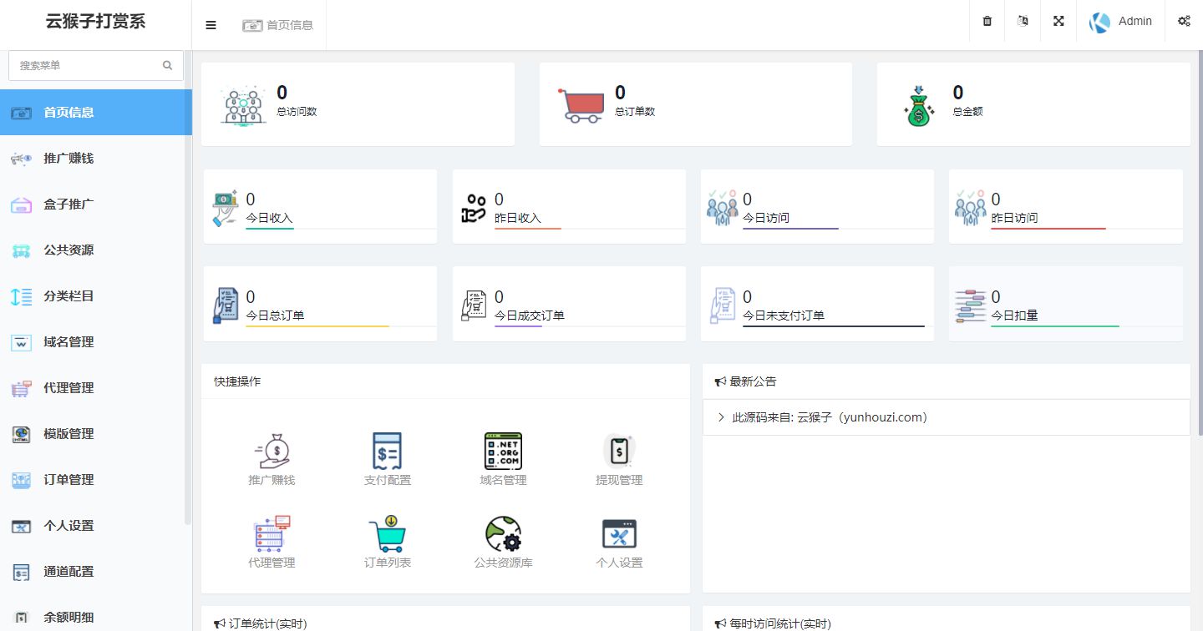
Task: Switch to the 首页信息 tab
Action: click(x=278, y=25)
